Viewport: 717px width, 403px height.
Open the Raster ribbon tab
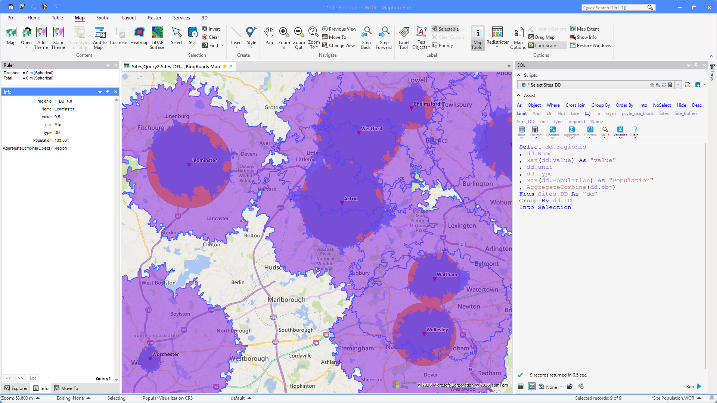click(x=155, y=18)
